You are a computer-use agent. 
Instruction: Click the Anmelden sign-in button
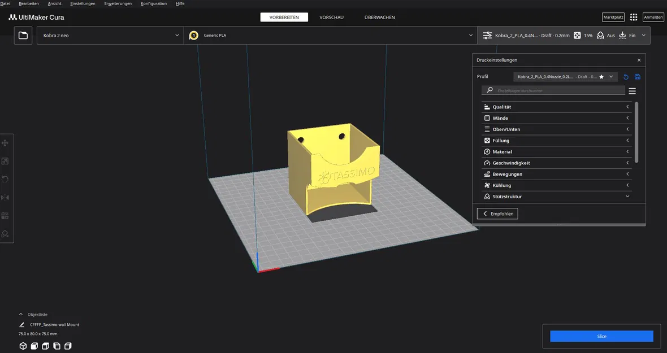click(653, 17)
